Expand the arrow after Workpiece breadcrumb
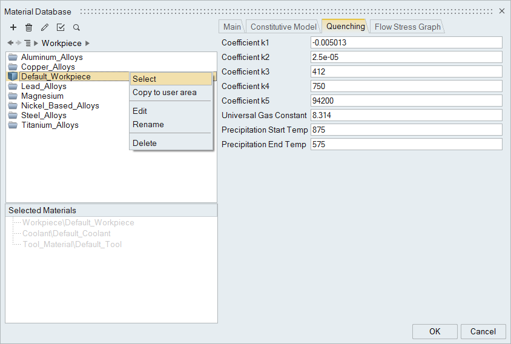511x344 pixels. (x=87, y=43)
